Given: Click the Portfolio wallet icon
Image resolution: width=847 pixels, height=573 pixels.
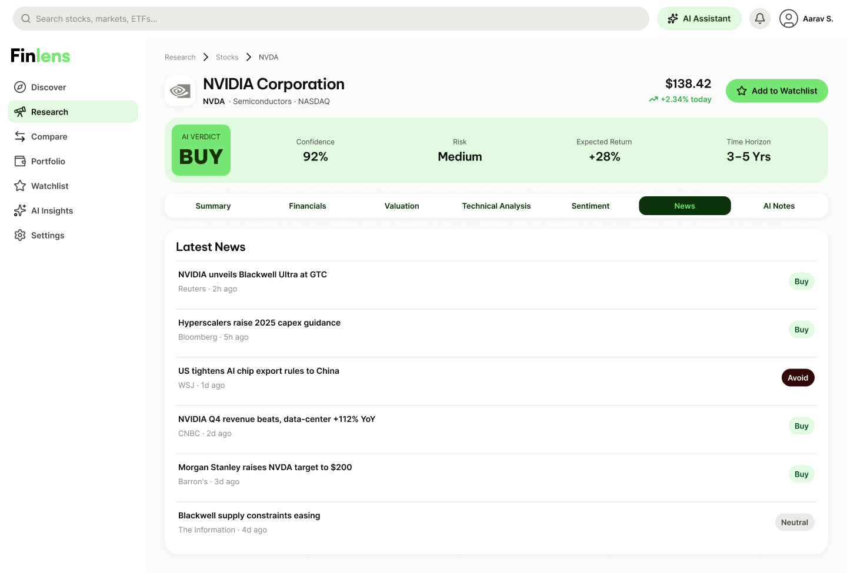Looking at the screenshot, I should (20, 161).
